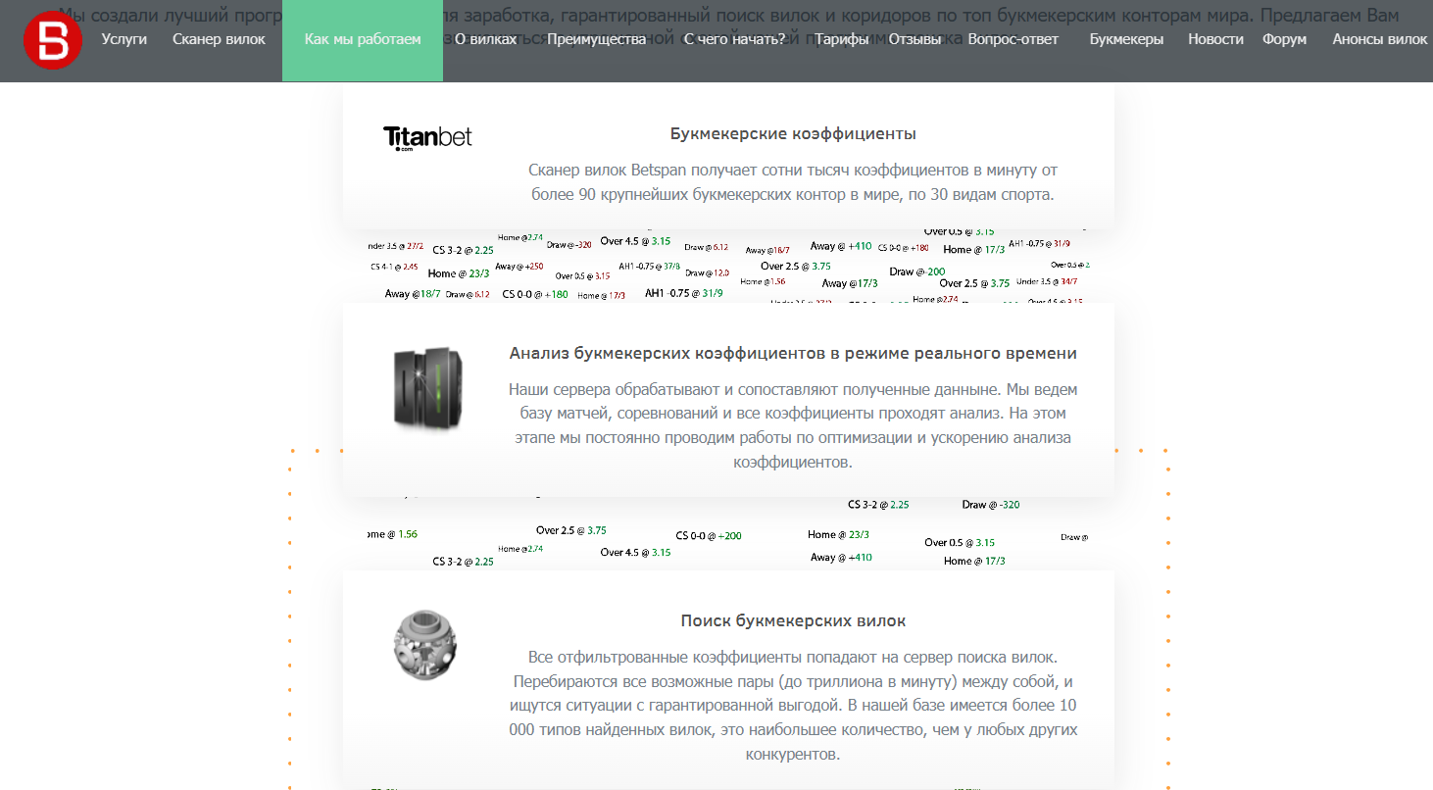Image resolution: width=1433 pixels, height=790 pixels.
Task: Click the black server rack image
Action: (x=427, y=388)
